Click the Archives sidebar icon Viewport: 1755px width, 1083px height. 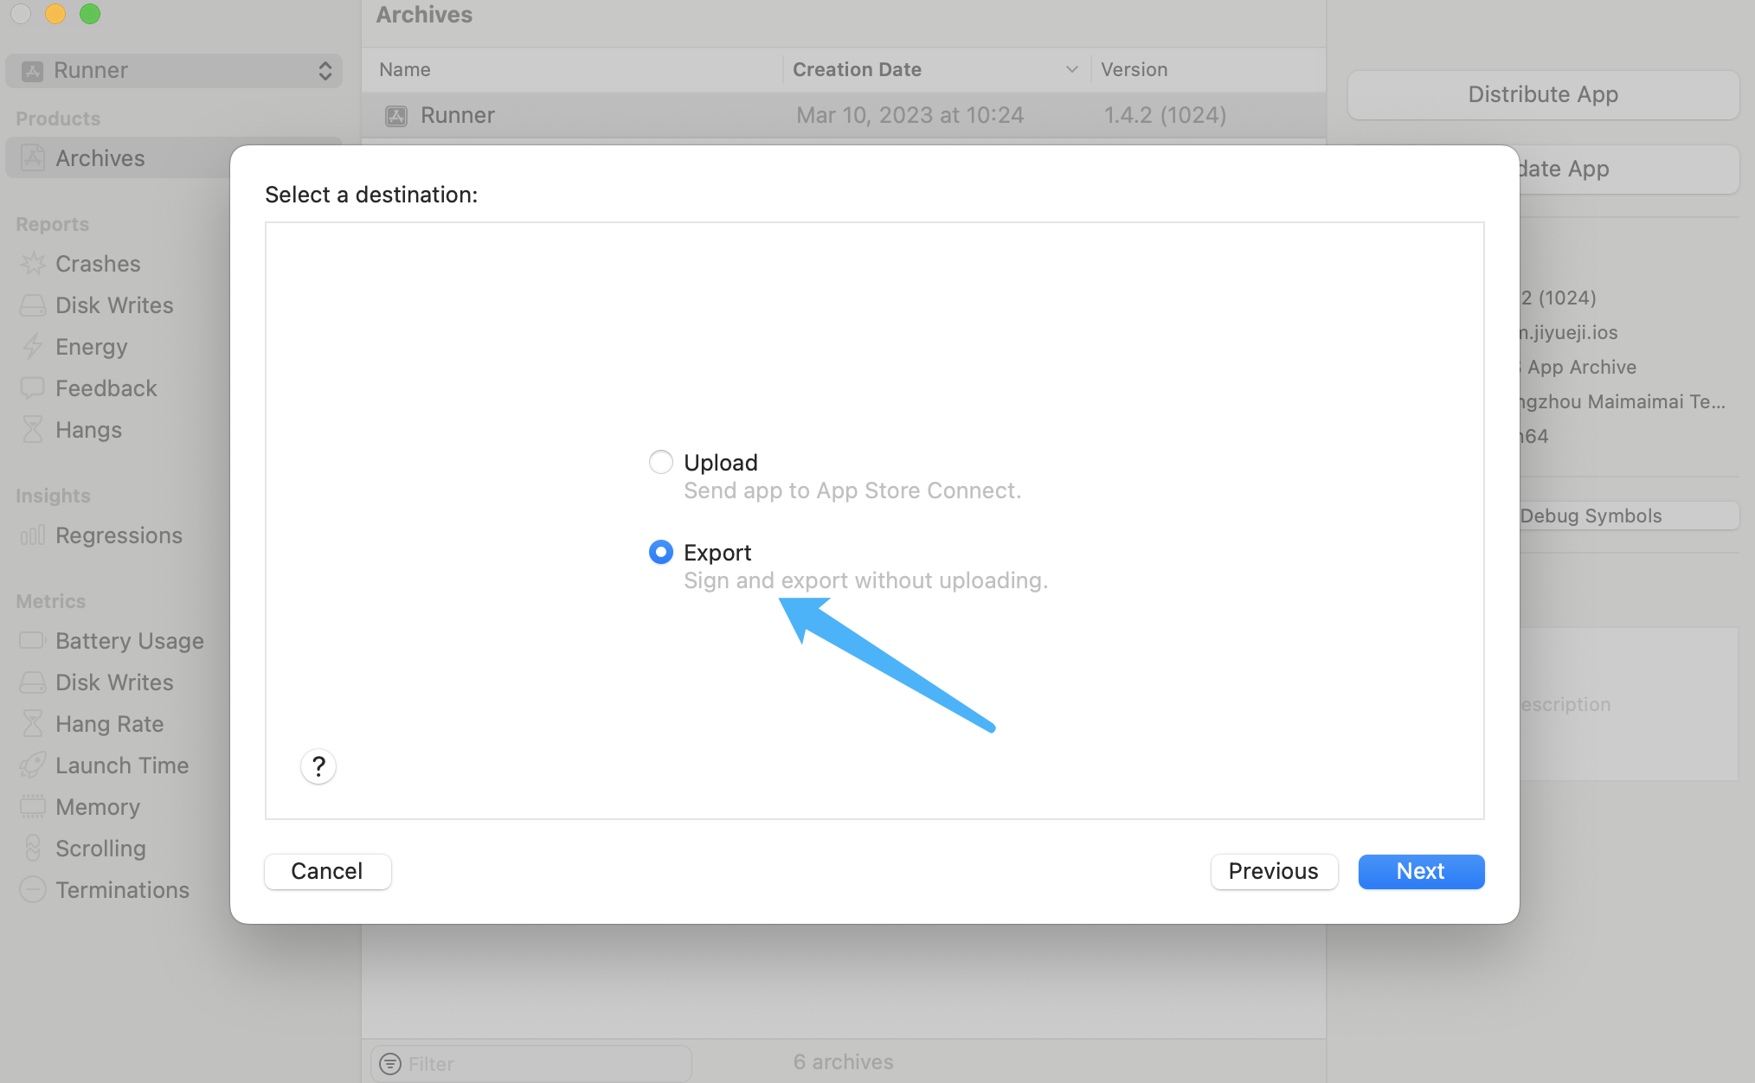(x=33, y=158)
